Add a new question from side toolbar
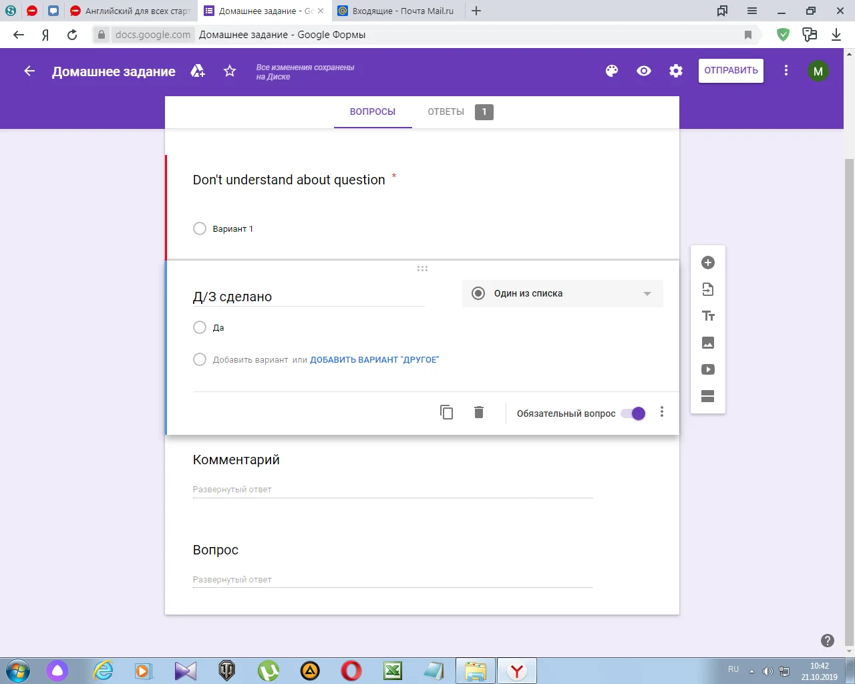The width and height of the screenshot is (855, 684). [708, 263]
